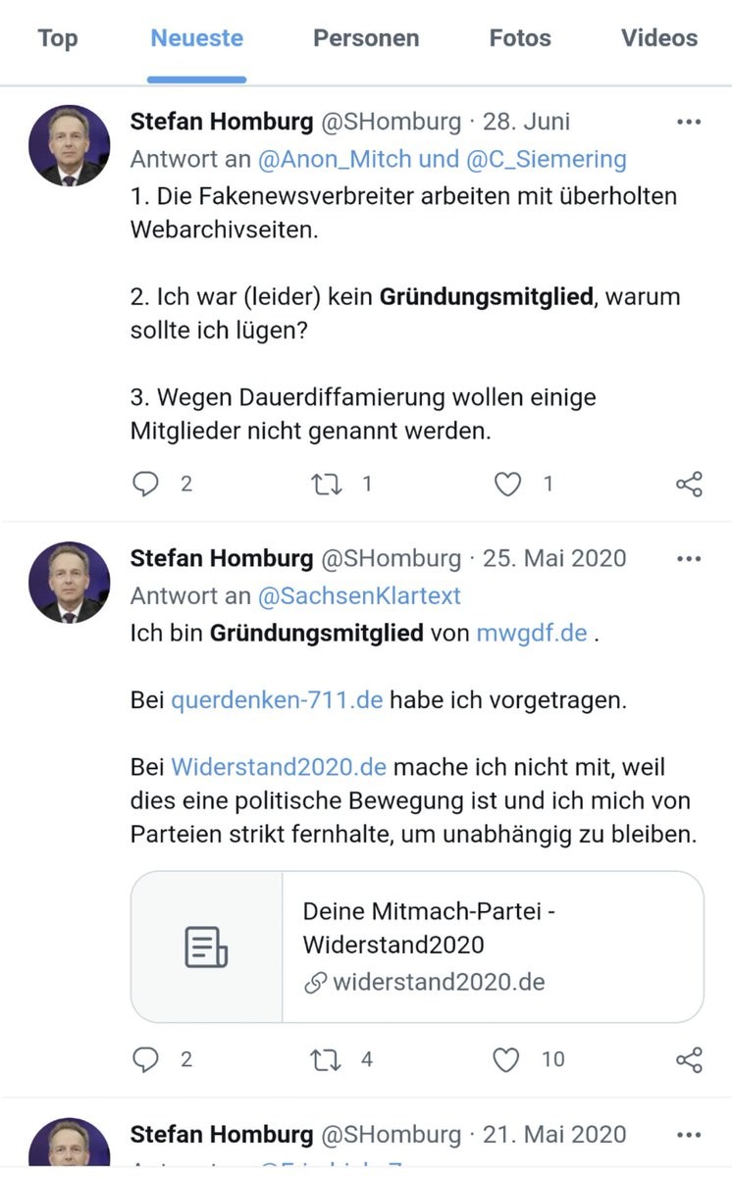Retweet the 25. Mai 2020 tweet
Screen dimensions: 732x1177
(326, 1059)
